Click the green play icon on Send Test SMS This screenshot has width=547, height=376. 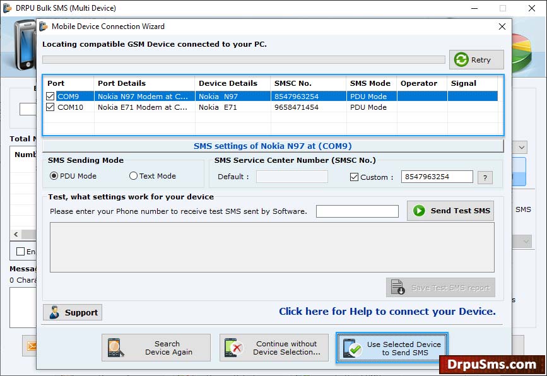(x=419, y=211)
